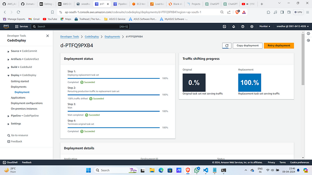Refresh the deployment status

[x=227, y=46]
